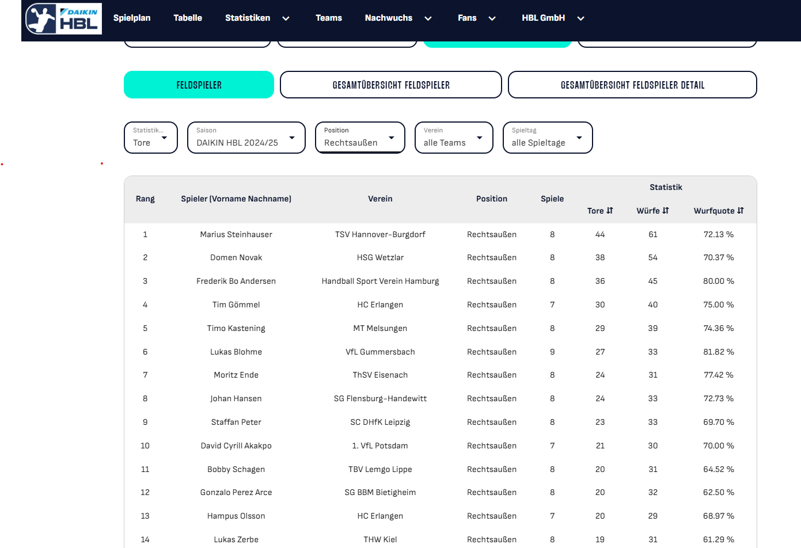Open the Position dropdown showing Rechtsaußen
This screenshot has width=801, height=548.
pos(360,138)
